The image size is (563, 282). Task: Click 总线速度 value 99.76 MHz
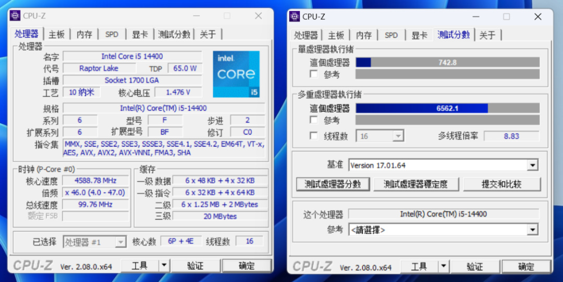point(95,204)
